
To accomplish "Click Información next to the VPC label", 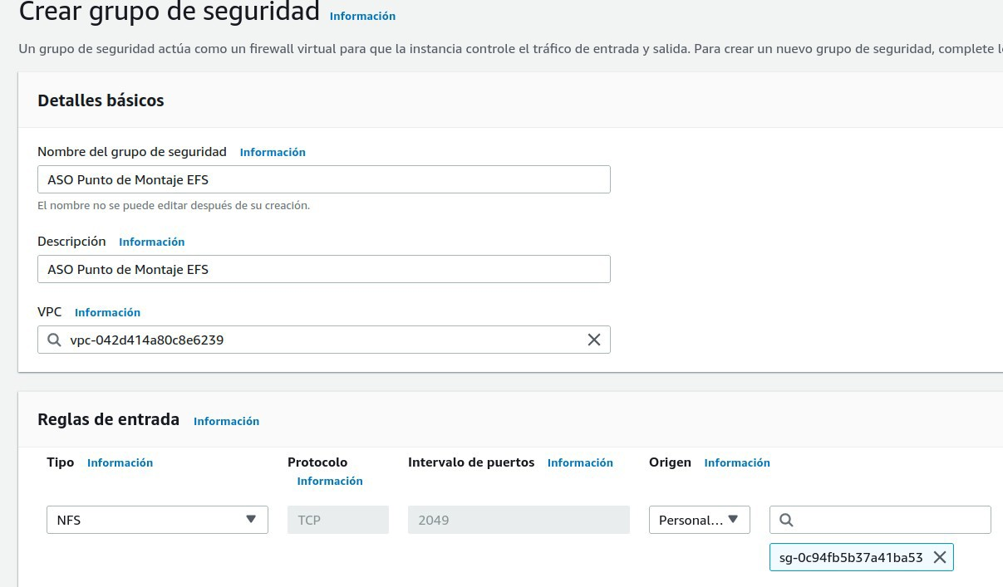I will click(x=107, y=312).
